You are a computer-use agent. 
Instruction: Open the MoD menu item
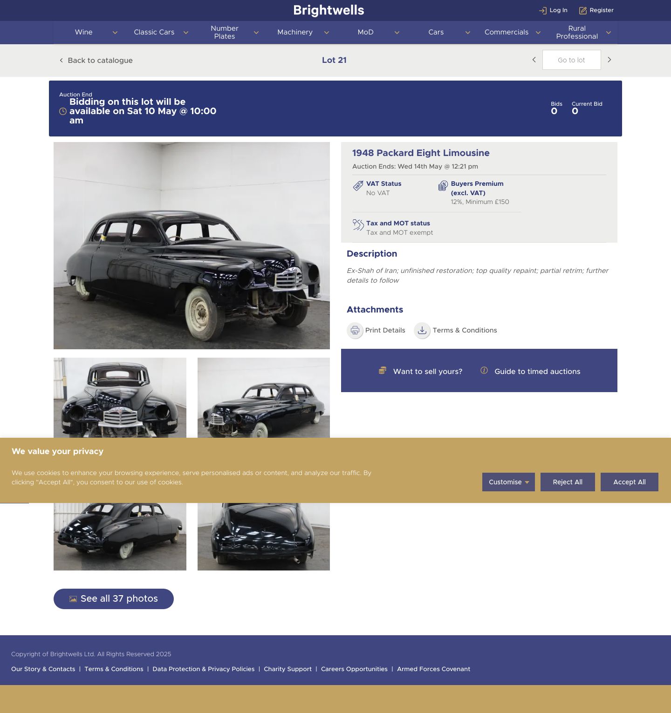[x=366, y=32]
